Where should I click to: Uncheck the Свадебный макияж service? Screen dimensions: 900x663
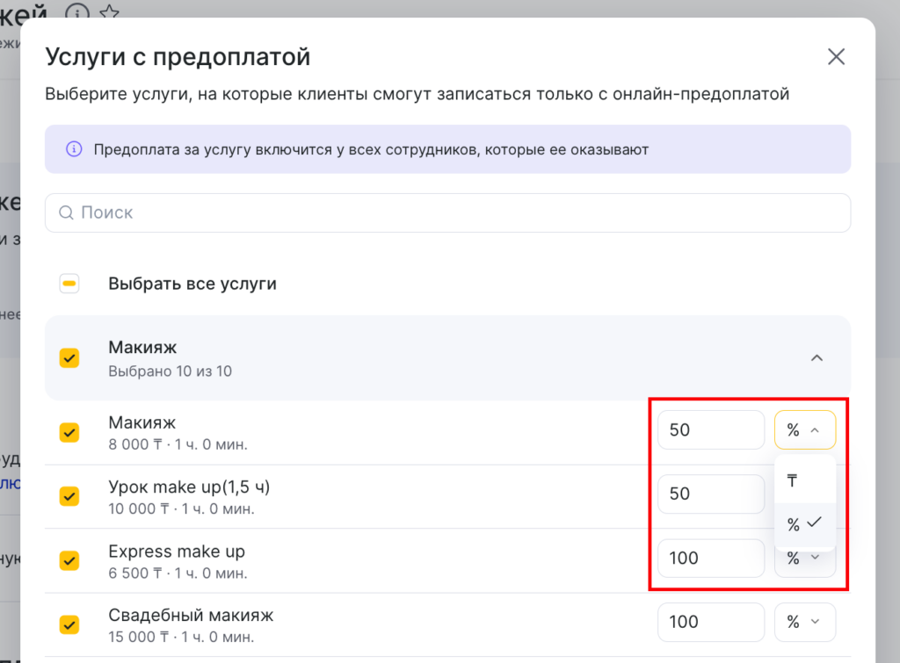69,624
